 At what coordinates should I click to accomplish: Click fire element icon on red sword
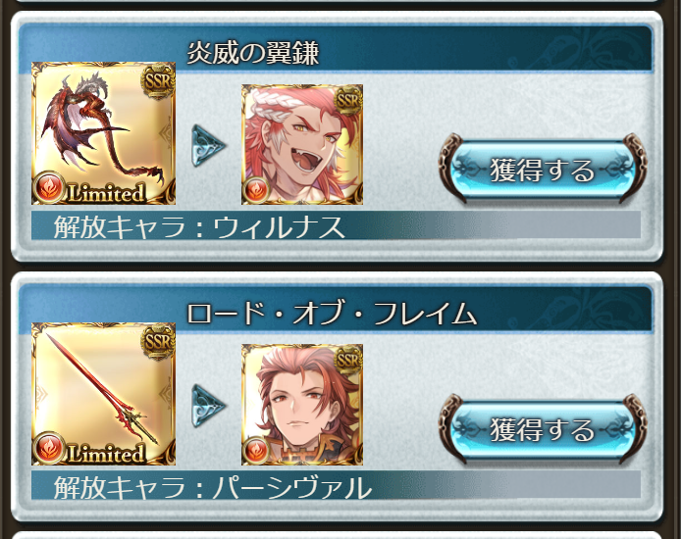point(49,448)
